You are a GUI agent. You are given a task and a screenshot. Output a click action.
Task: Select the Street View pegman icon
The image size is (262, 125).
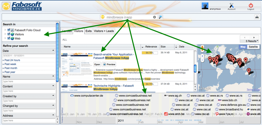pyautogui.click(x=202, y=48)
